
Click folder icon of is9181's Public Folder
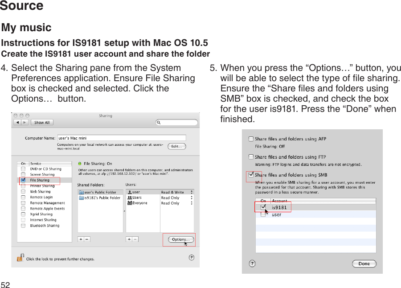[x=82, y=198]
